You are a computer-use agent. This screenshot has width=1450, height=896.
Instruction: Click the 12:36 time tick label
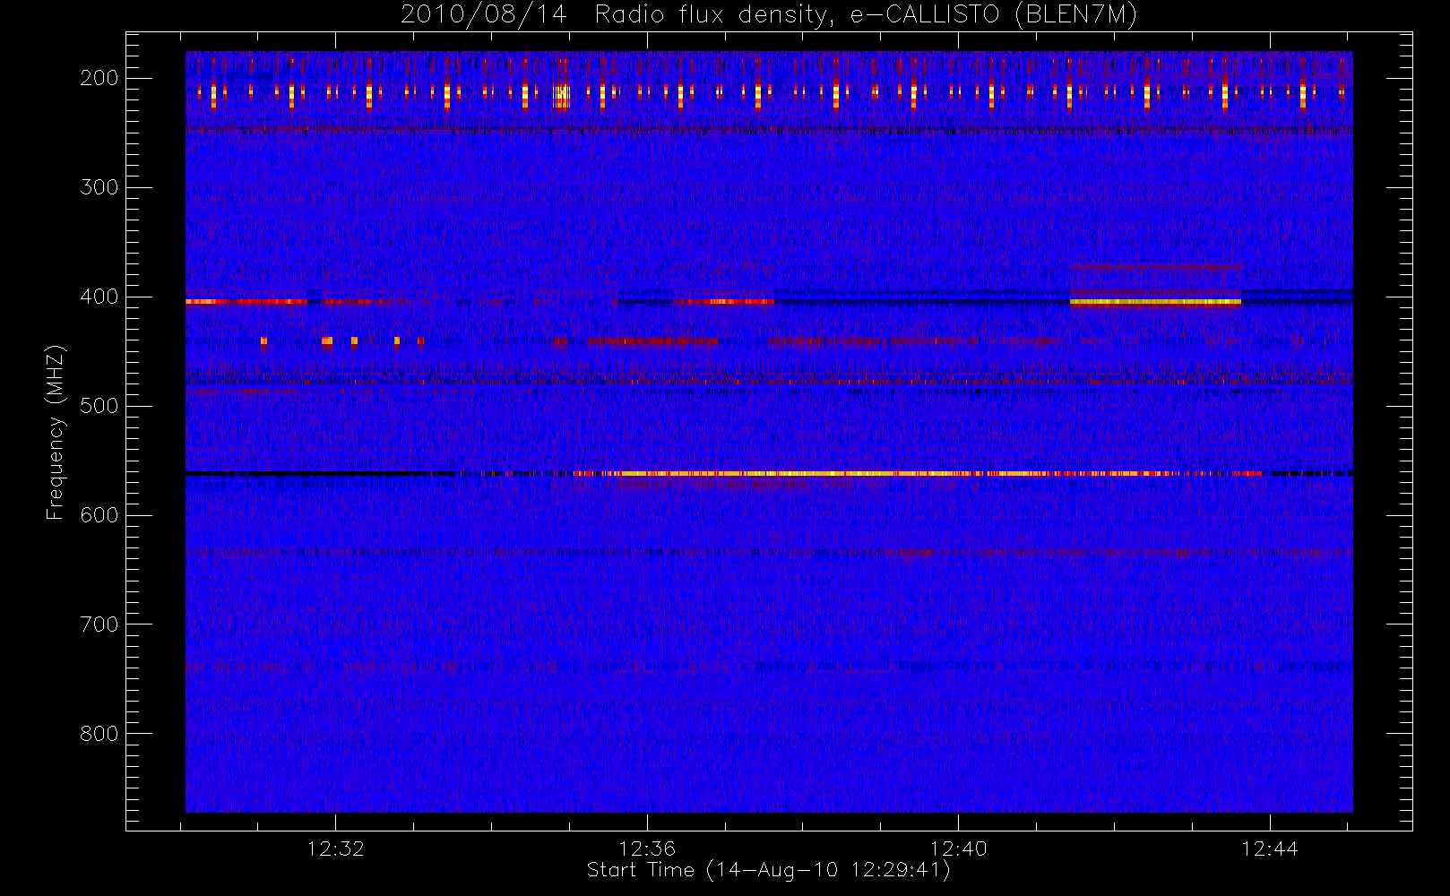coord(647,849)
